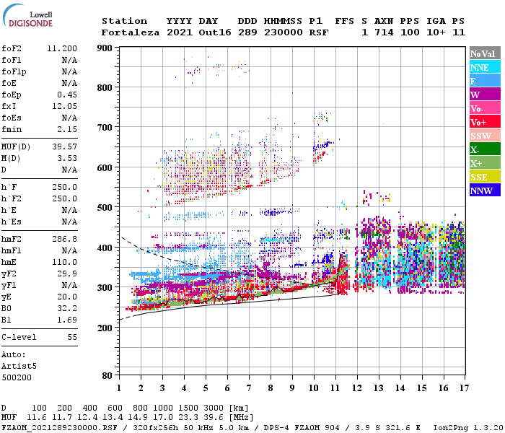Click the C-level value 55
Image resolution: width=505 pixels, height=433 pixels.
coord(72,337)
